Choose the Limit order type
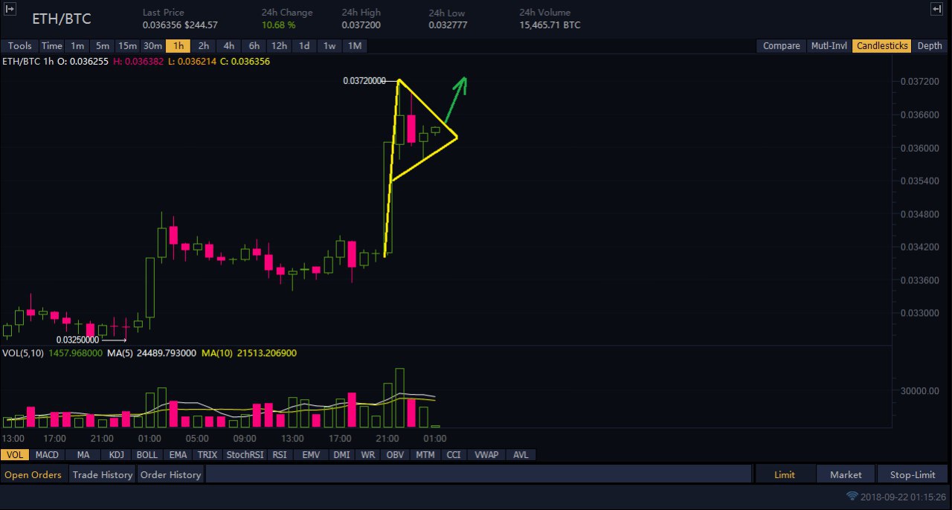The image size is (952, 510). click(x=785, y=474)
